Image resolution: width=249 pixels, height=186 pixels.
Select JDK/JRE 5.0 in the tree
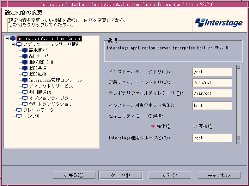point(41,62)
